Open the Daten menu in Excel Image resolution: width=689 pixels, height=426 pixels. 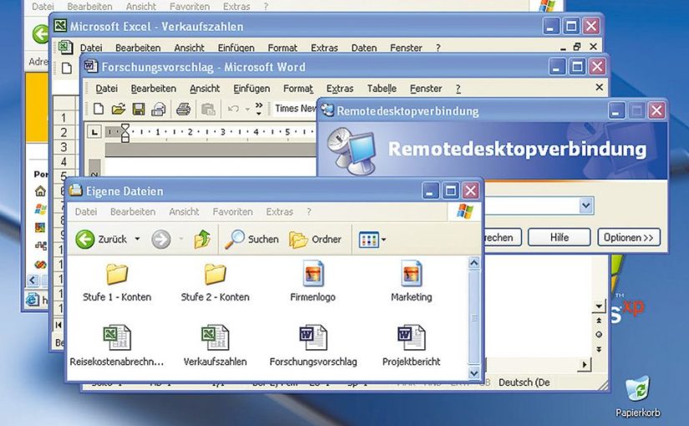364,48
